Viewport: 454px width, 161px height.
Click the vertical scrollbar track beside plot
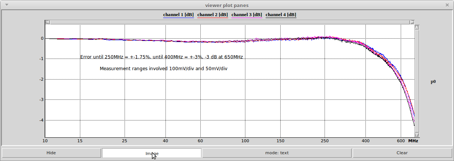click(x=417, y=81)
